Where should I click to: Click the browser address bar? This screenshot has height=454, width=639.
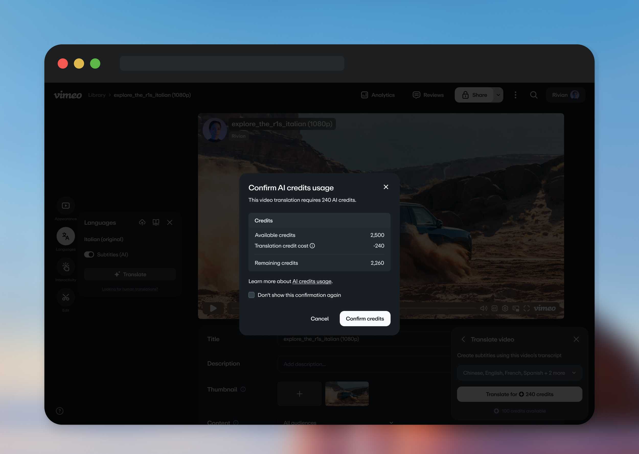pyautogui.click(x=232, y=63)
